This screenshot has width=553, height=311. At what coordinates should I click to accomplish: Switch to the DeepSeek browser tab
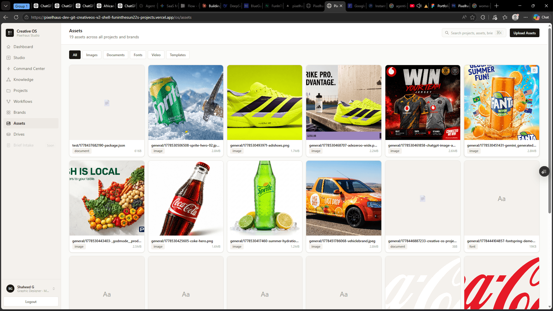click(232, 6)
